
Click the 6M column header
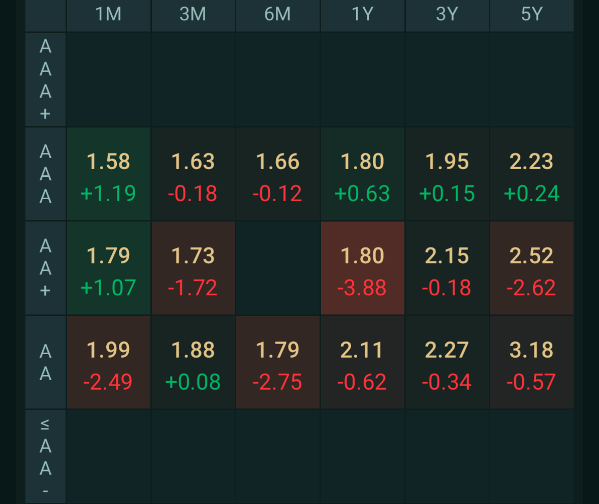(x=277, y=15)
